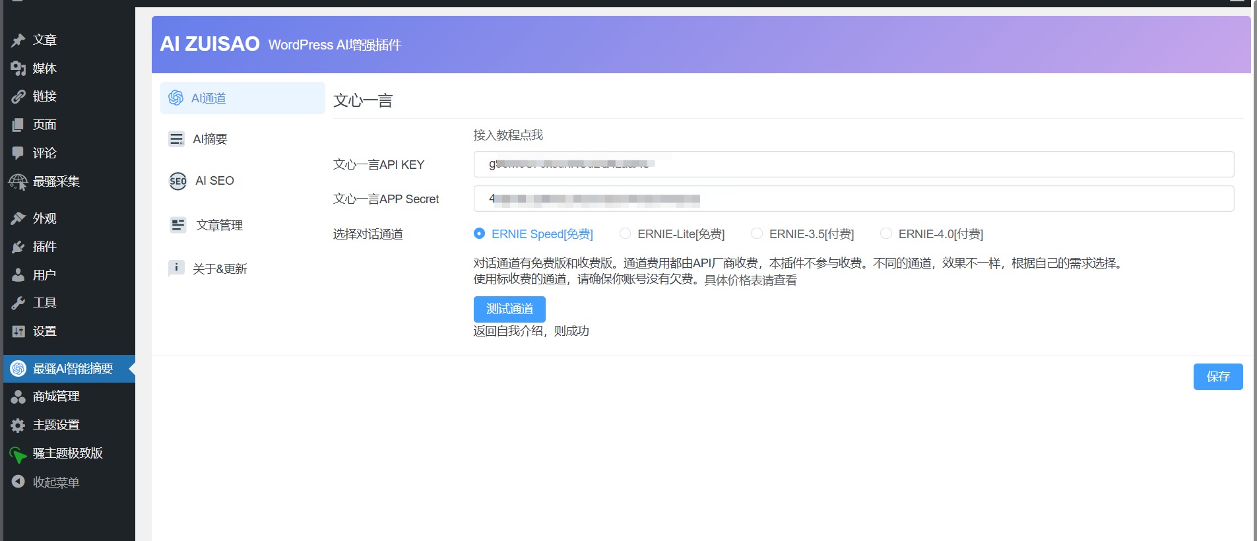This screenshot has height=541, width=1257.
Task: Click the icon next to 商城管理
Action: click(18, 397)
